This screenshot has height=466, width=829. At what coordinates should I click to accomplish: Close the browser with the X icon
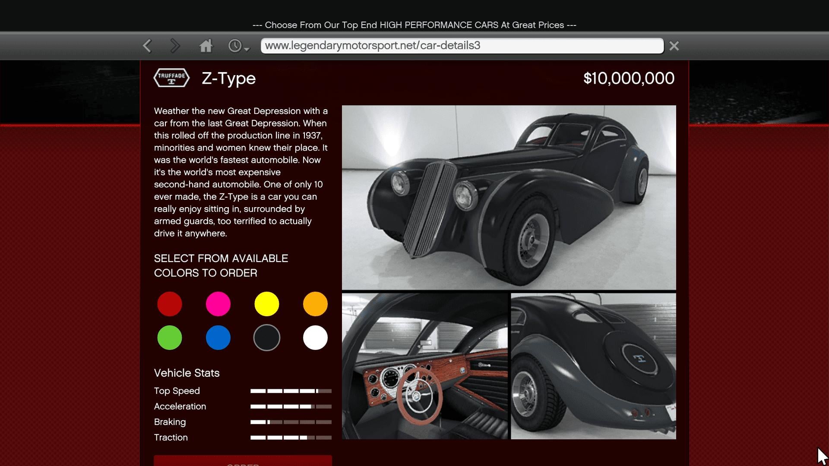click(674, 45)
